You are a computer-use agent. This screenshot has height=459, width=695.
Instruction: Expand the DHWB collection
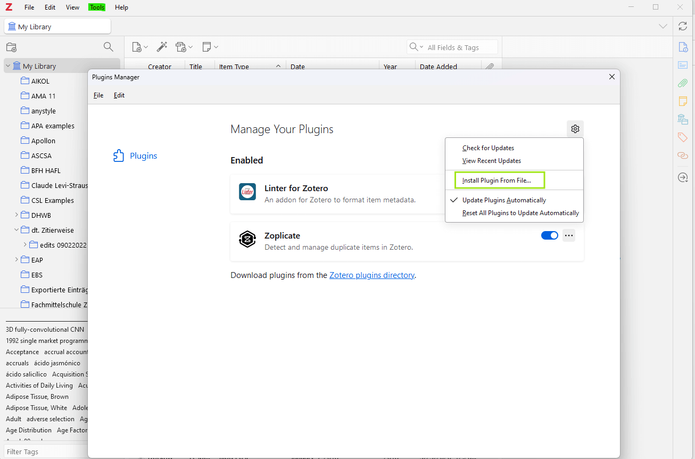click(x=16, y=215)
